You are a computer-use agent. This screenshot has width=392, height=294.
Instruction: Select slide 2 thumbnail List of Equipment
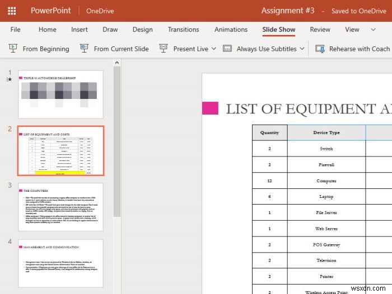tap(60, 151)
